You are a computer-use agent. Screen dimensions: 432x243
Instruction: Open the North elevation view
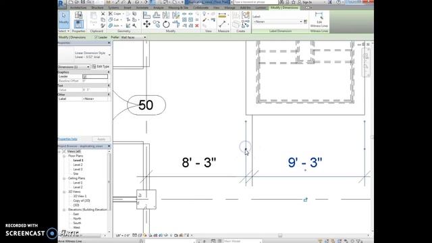(77, 219)
